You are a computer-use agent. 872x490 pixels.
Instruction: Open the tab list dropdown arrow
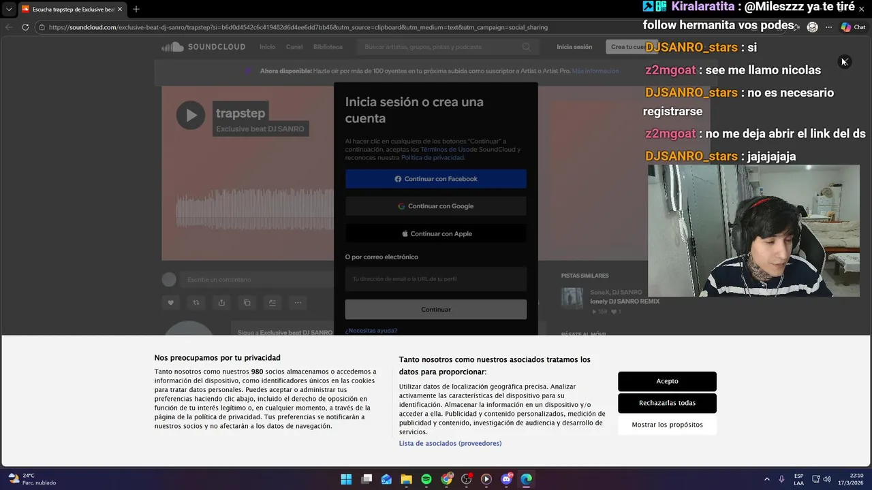(8, 10)
